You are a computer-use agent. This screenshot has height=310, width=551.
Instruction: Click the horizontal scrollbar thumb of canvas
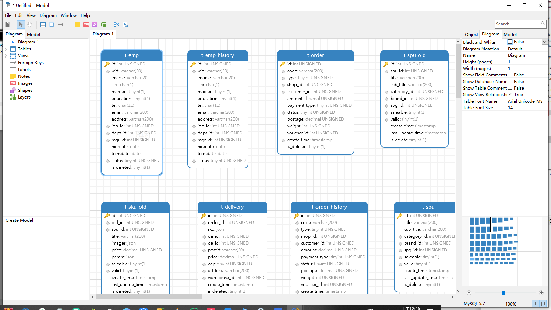click(x=149, y=297)
